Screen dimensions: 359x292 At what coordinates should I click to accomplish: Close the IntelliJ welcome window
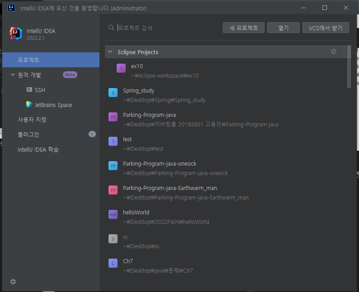click(x=346, y=8)
